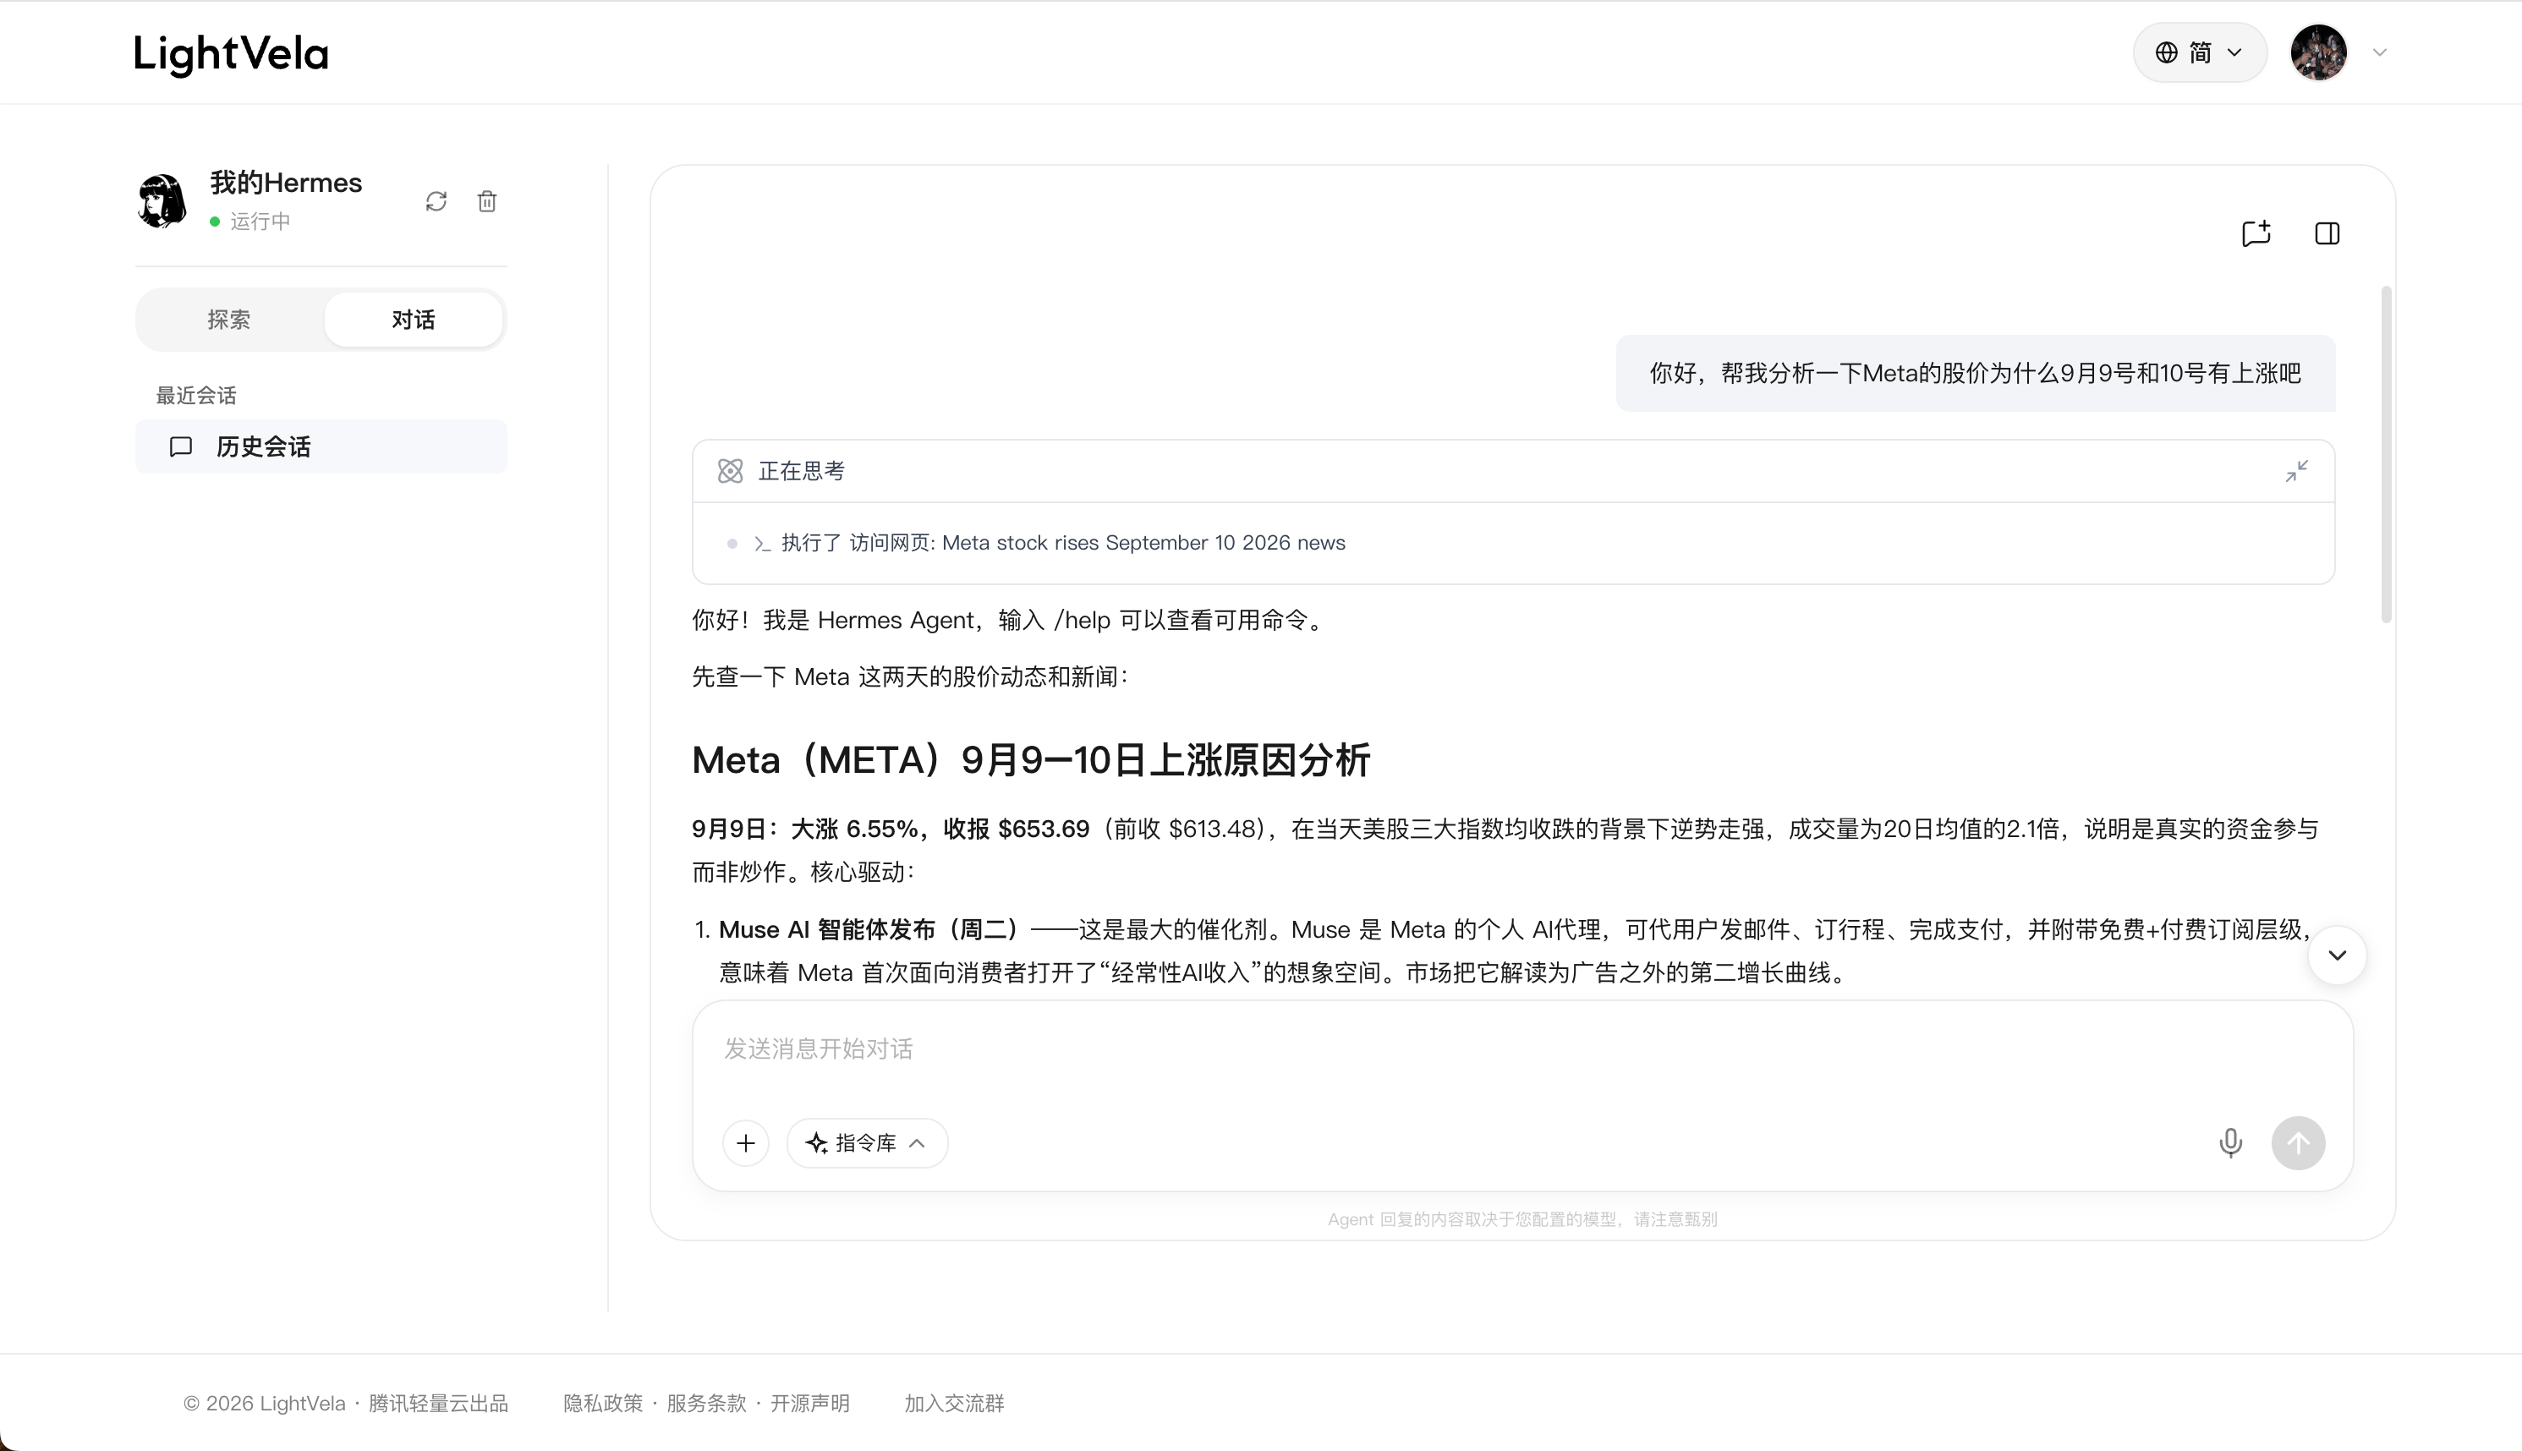Restart the Hermes agent via refresh icon

(x=436, y=201)
